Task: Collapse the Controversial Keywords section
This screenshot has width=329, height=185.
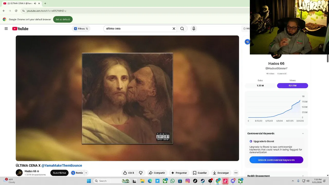Action: click(x=303, y=133)
